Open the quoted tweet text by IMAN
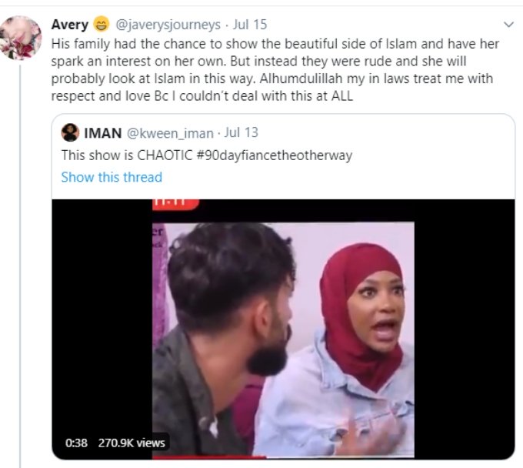Viewport: 523px width, 468px height. coord(206,155)
